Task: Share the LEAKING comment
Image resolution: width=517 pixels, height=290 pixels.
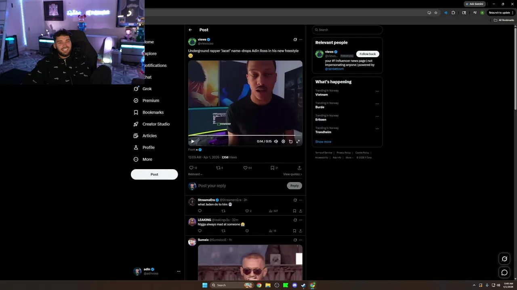Action: (301, 231)
